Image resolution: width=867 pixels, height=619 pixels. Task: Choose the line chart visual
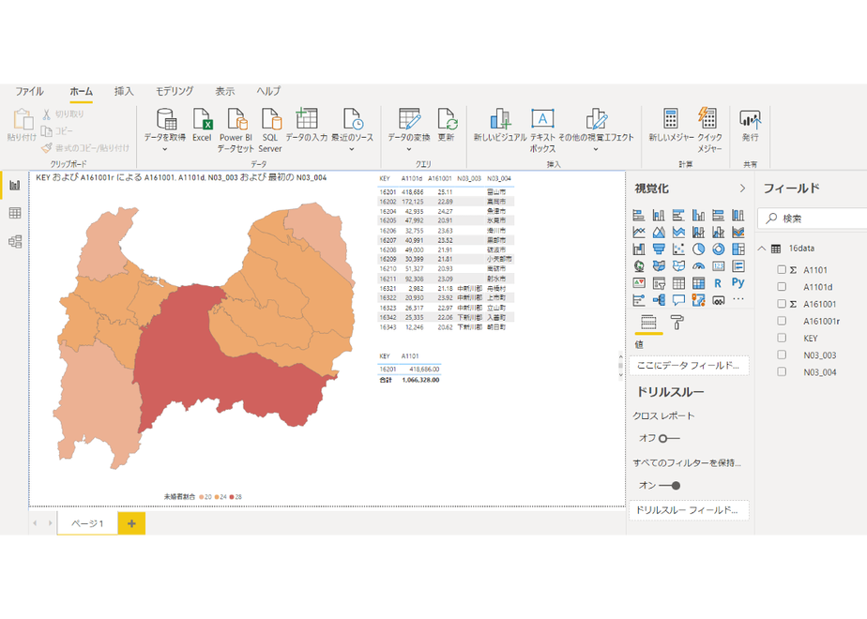(x=639, y=233)
